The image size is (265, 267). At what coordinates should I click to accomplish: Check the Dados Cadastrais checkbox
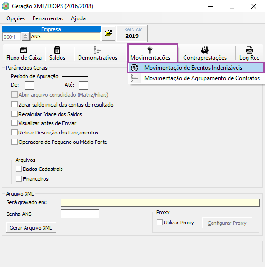click(18, 169)
